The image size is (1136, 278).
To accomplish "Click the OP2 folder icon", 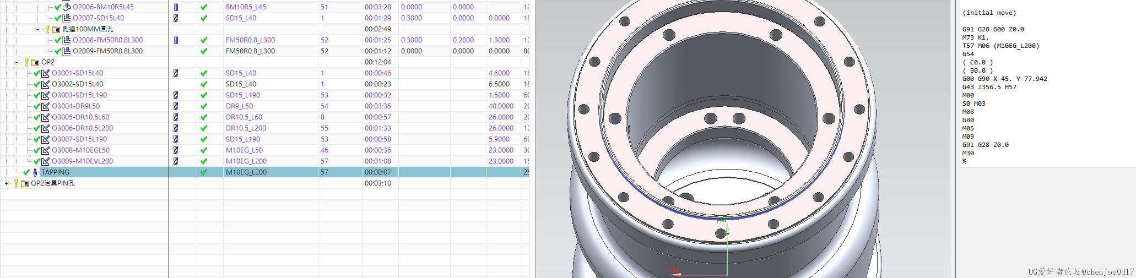I will click(x=36, y=62).
